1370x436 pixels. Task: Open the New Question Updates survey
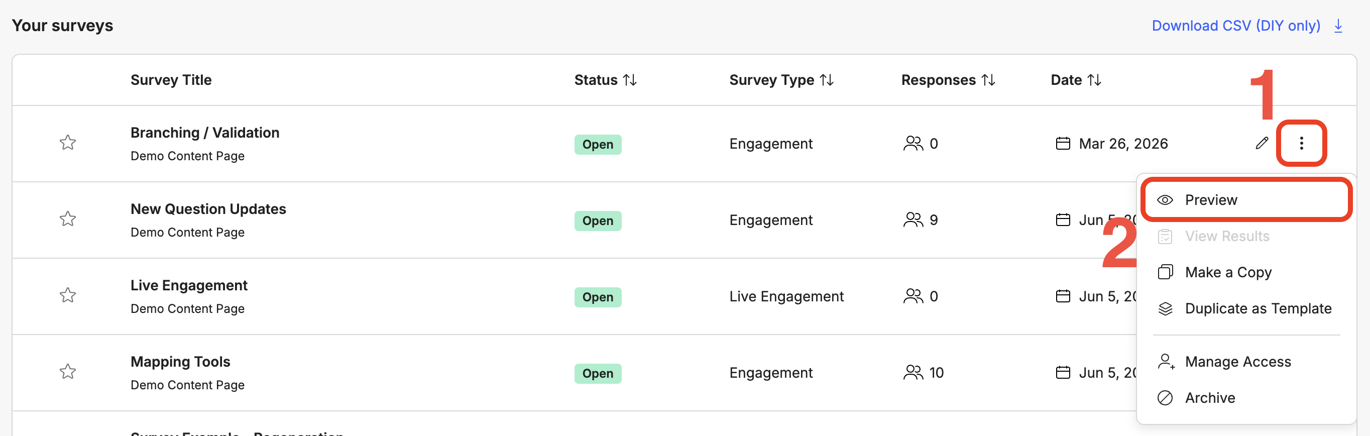208,209
